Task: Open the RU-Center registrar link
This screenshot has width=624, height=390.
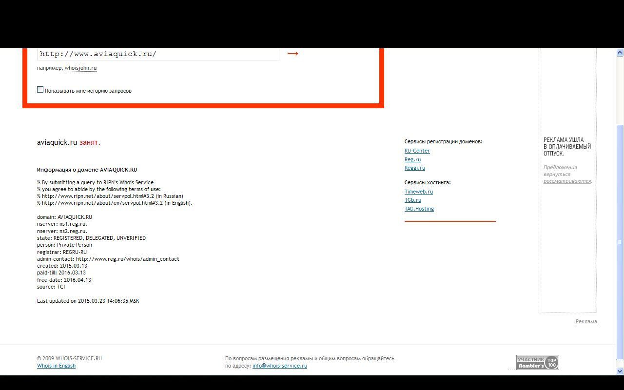Action: tap(417, 151)
